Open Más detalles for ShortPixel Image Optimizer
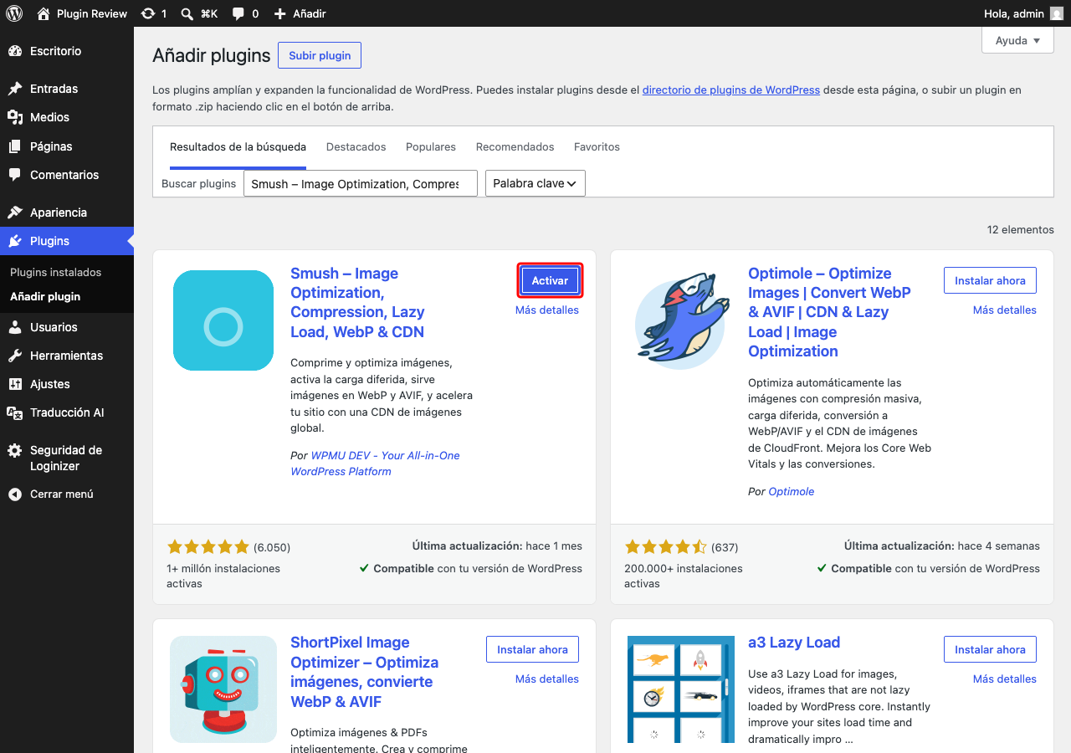Viewport: 1071px width, 753px height. [x=547, y=679]
